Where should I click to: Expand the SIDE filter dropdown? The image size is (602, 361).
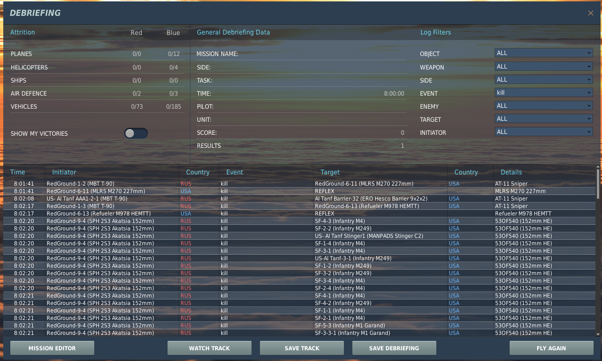click(544, 80)
